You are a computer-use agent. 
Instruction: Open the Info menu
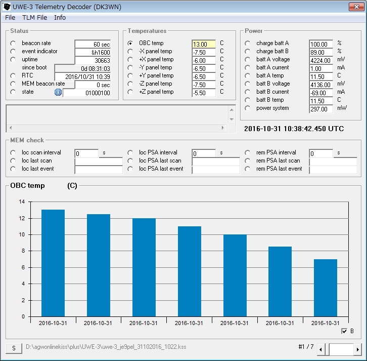coord(60,18)
